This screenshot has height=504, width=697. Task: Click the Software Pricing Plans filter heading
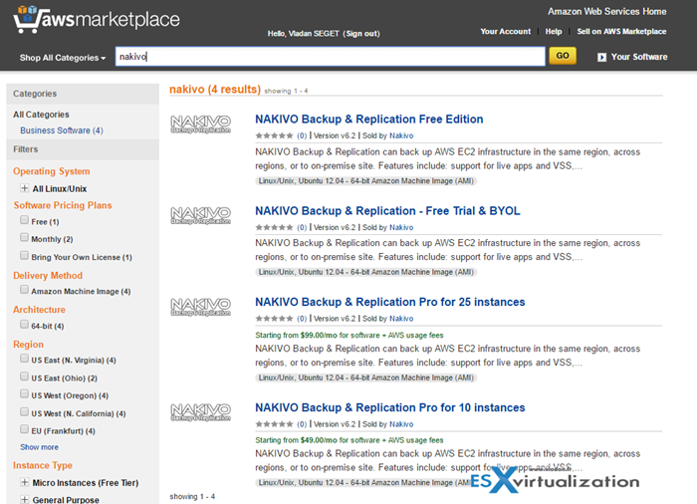pos(63,205)
